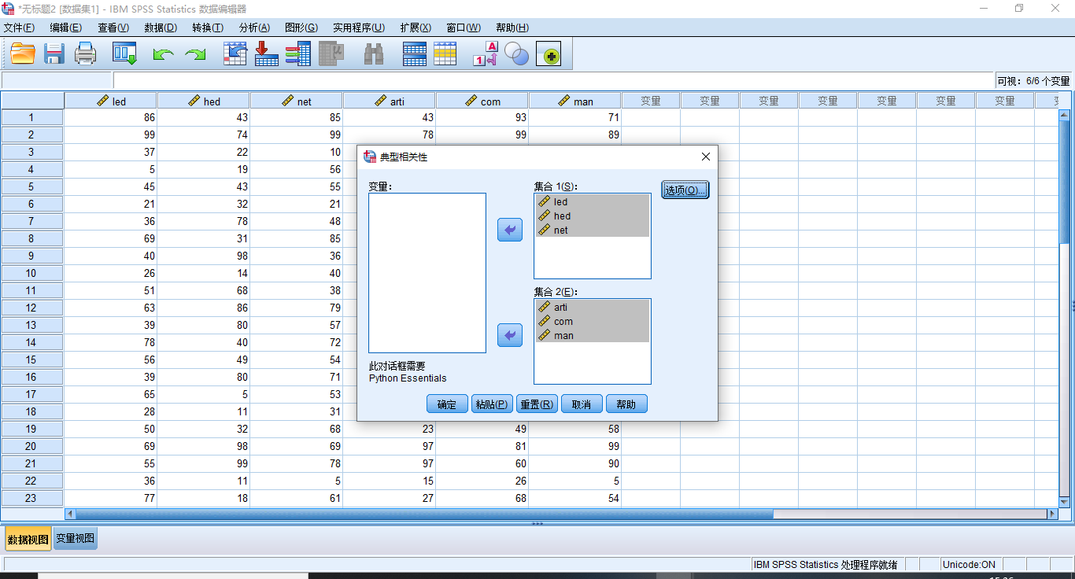The height and width of the screenshot is (579, 1075).
Task: Switch to 数据视图 tab
Action: point(28,539)
